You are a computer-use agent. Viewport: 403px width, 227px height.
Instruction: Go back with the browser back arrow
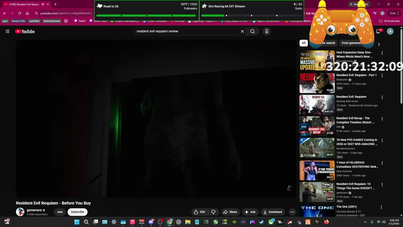coord(4,13)
